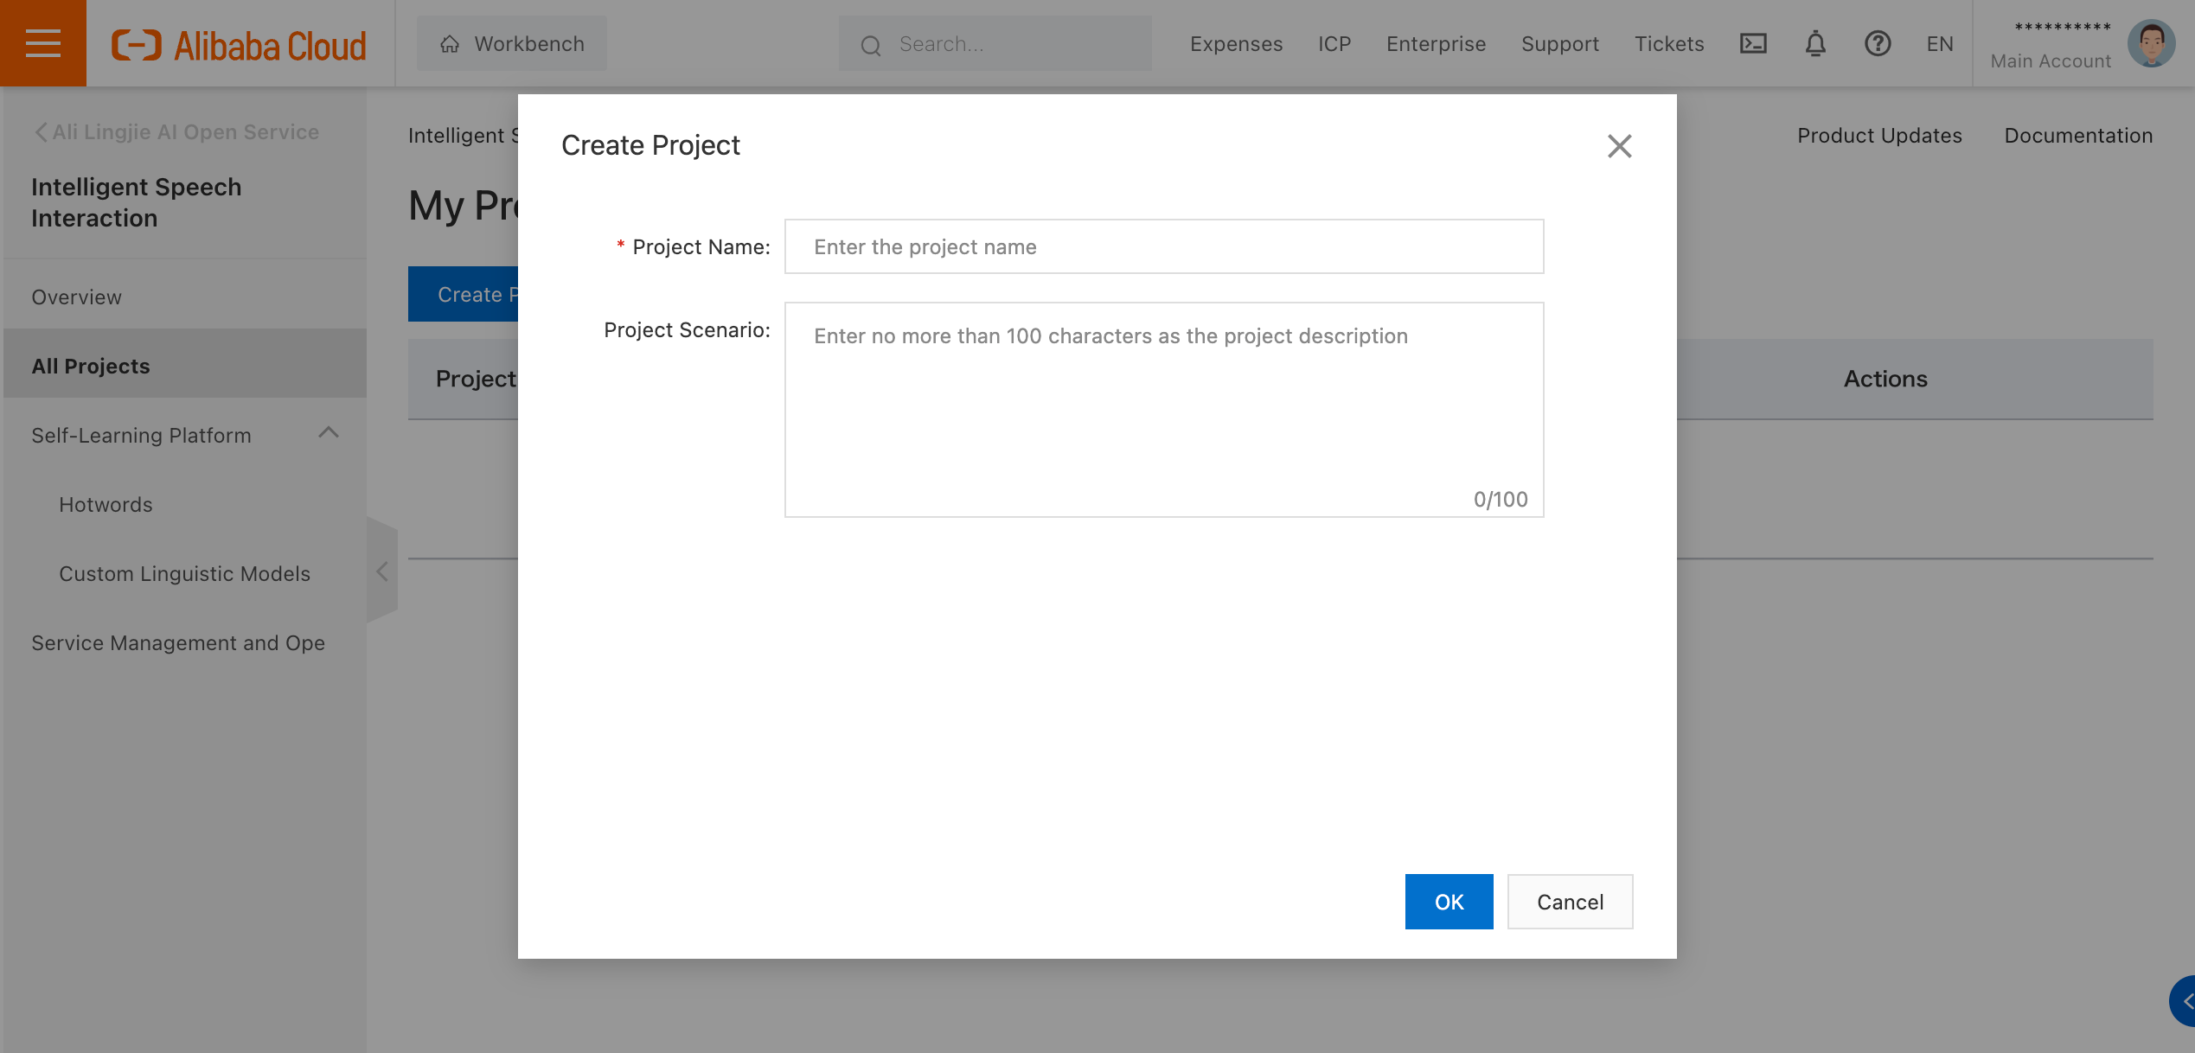Open the hamburger main menu icon
This screenshot has width=2195, height=1053.
(x=42, y=43)
